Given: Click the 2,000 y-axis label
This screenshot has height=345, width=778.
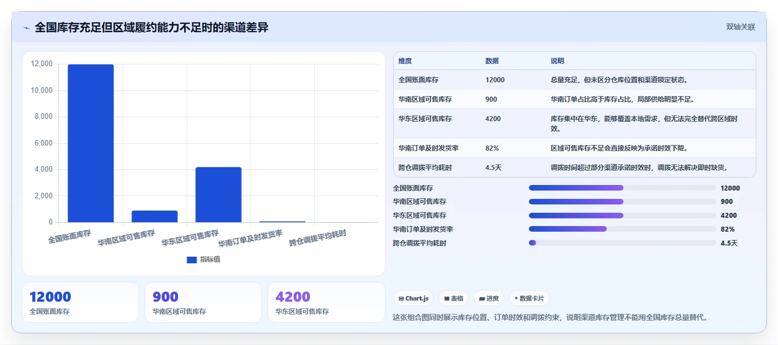Looking at the screenshot, I should (x=43, y=196).
